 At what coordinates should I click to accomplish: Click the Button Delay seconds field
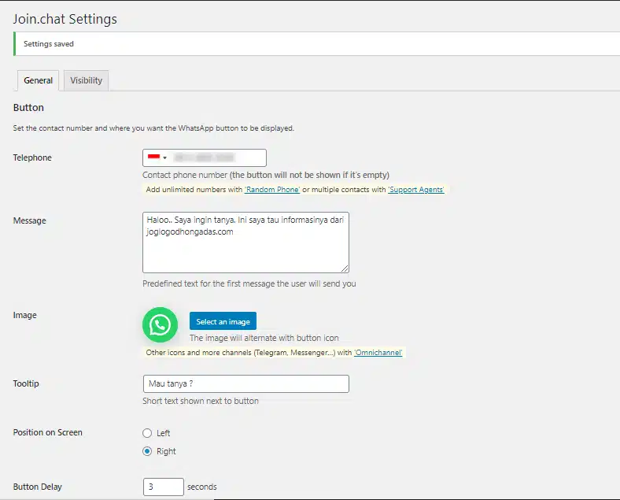pyautogui.click(x=164, y=487)
